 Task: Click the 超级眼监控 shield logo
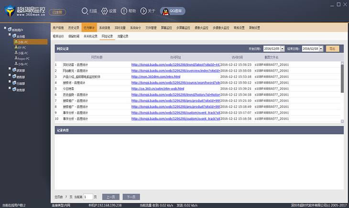(x=10, y=11)
